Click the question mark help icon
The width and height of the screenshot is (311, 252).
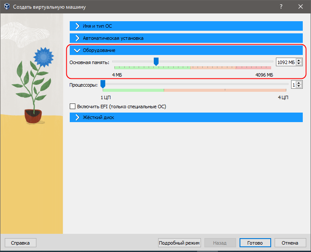coord(281,7)
